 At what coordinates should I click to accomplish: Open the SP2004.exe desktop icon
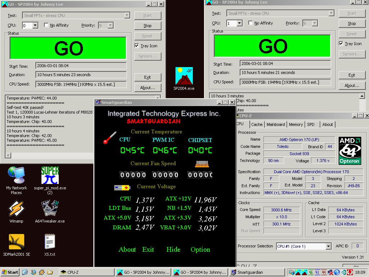click(x=184, y=79)
